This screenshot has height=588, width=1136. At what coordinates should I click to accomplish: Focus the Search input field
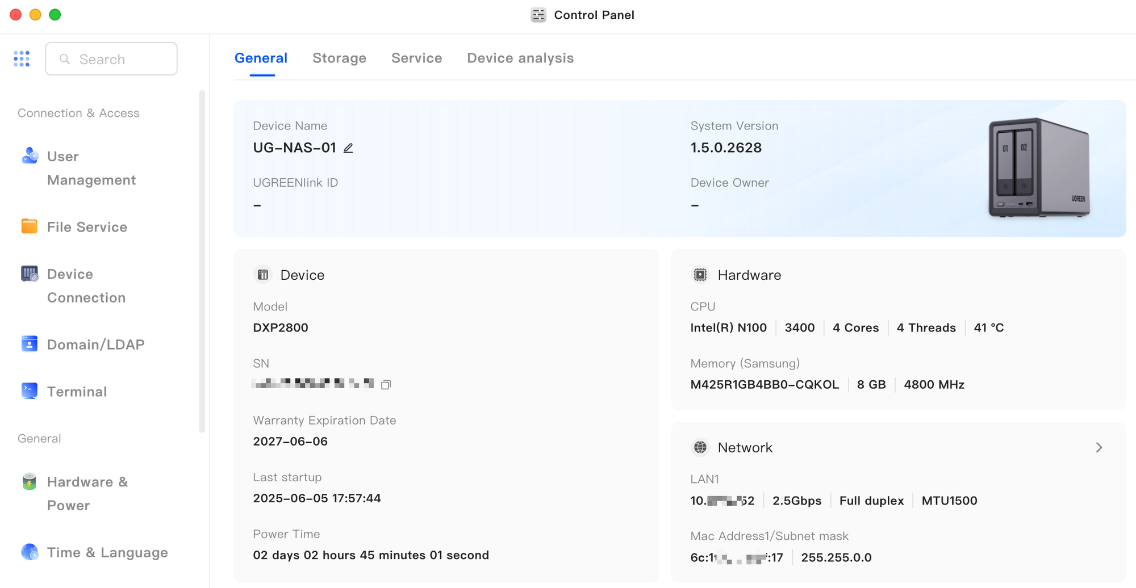coord(111,58)
